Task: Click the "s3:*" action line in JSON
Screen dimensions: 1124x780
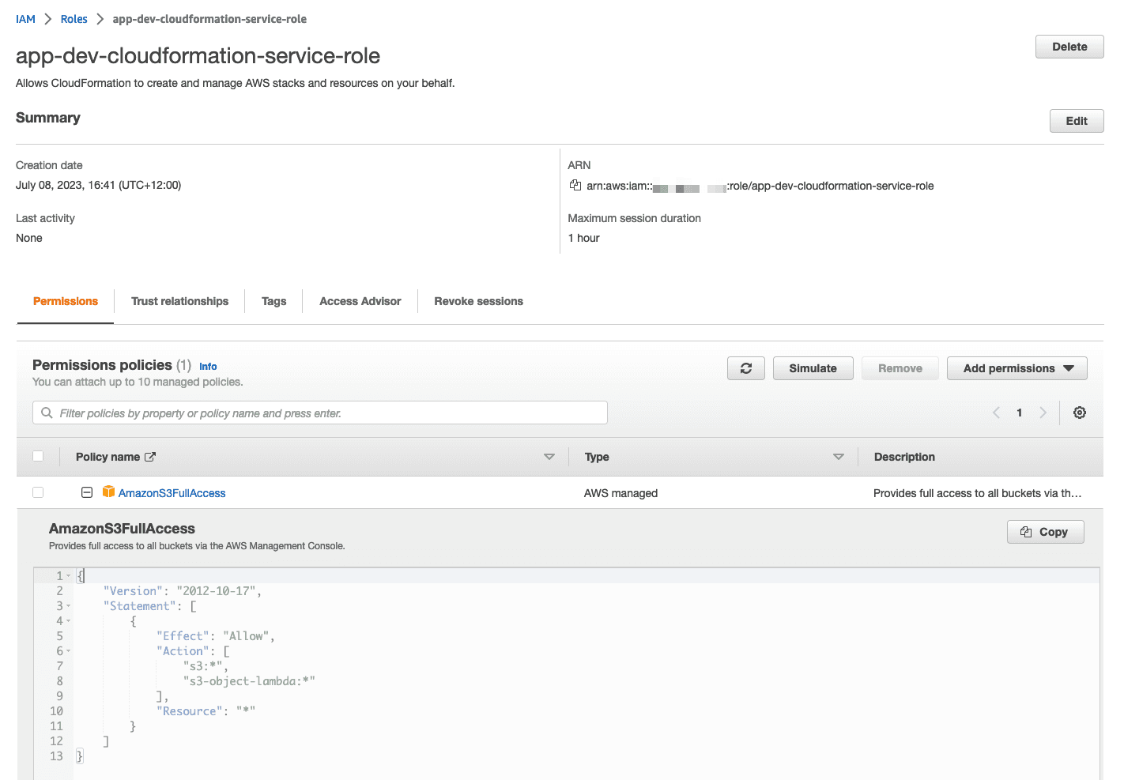Action: pos(206,666)
